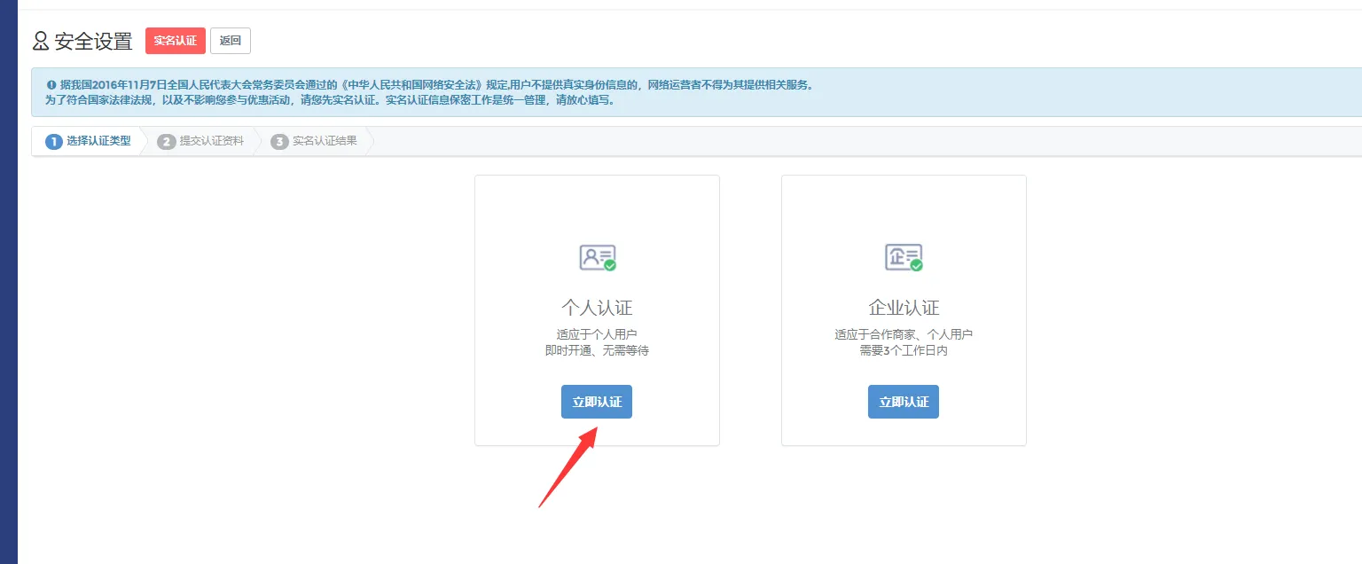Go back using the 返回 button
This screenshot has width=1362, height=564.
point(231,41)
